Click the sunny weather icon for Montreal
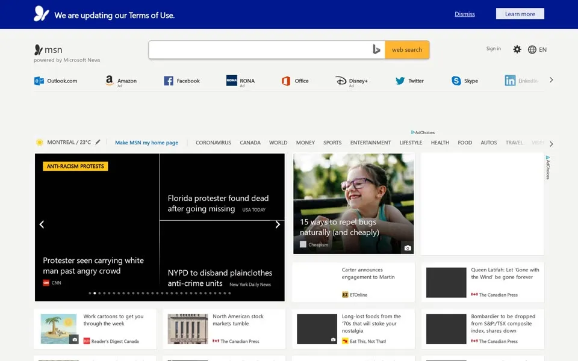The width and height of the screenshot is (578, 361). pyautogui.click(x=40, y=143)
